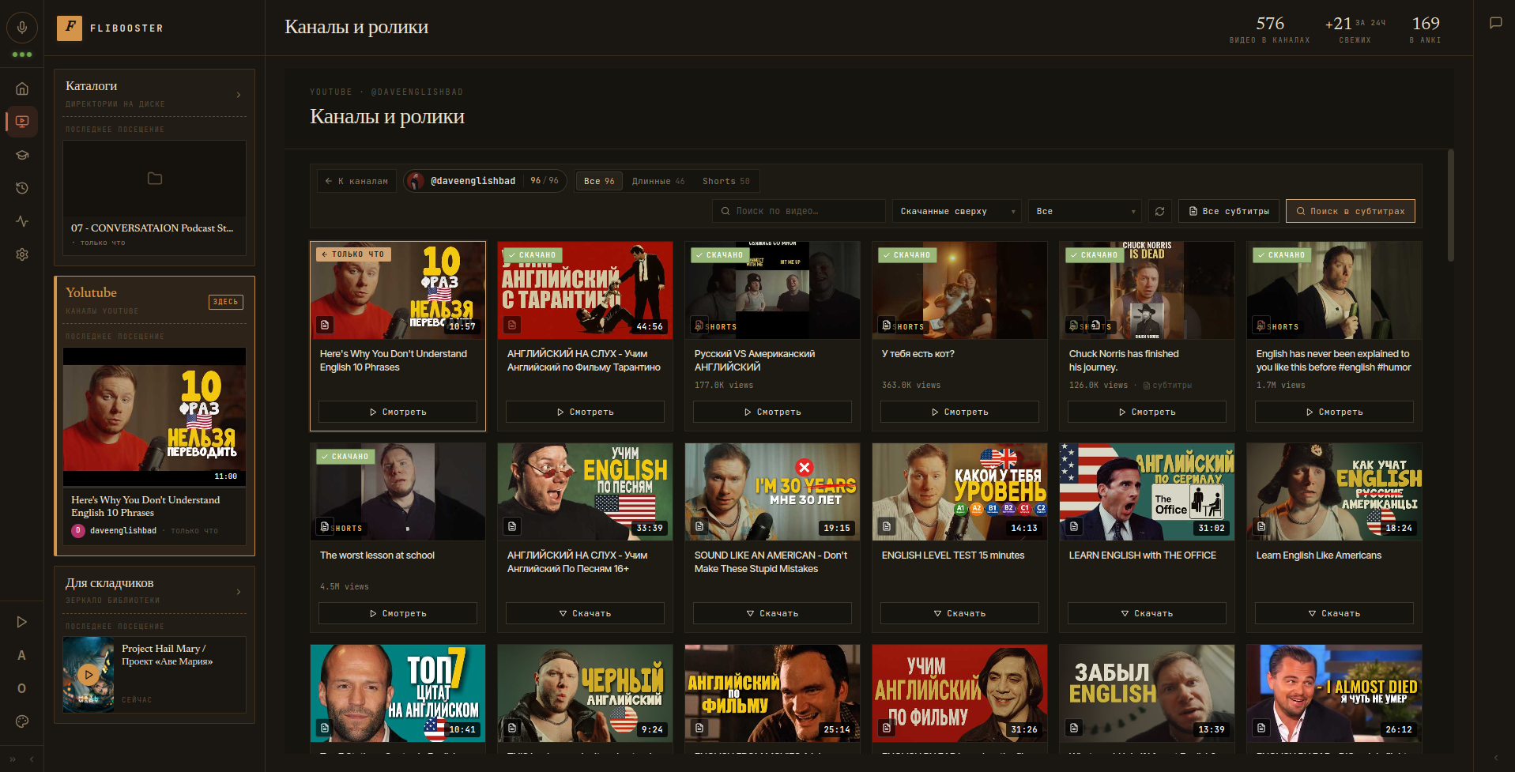The width and height of the screenshot is (1515, 772).
Task: Click 'Project Hail Mary / Проект «Аве Мария»' title
Action: click(167, 654)
